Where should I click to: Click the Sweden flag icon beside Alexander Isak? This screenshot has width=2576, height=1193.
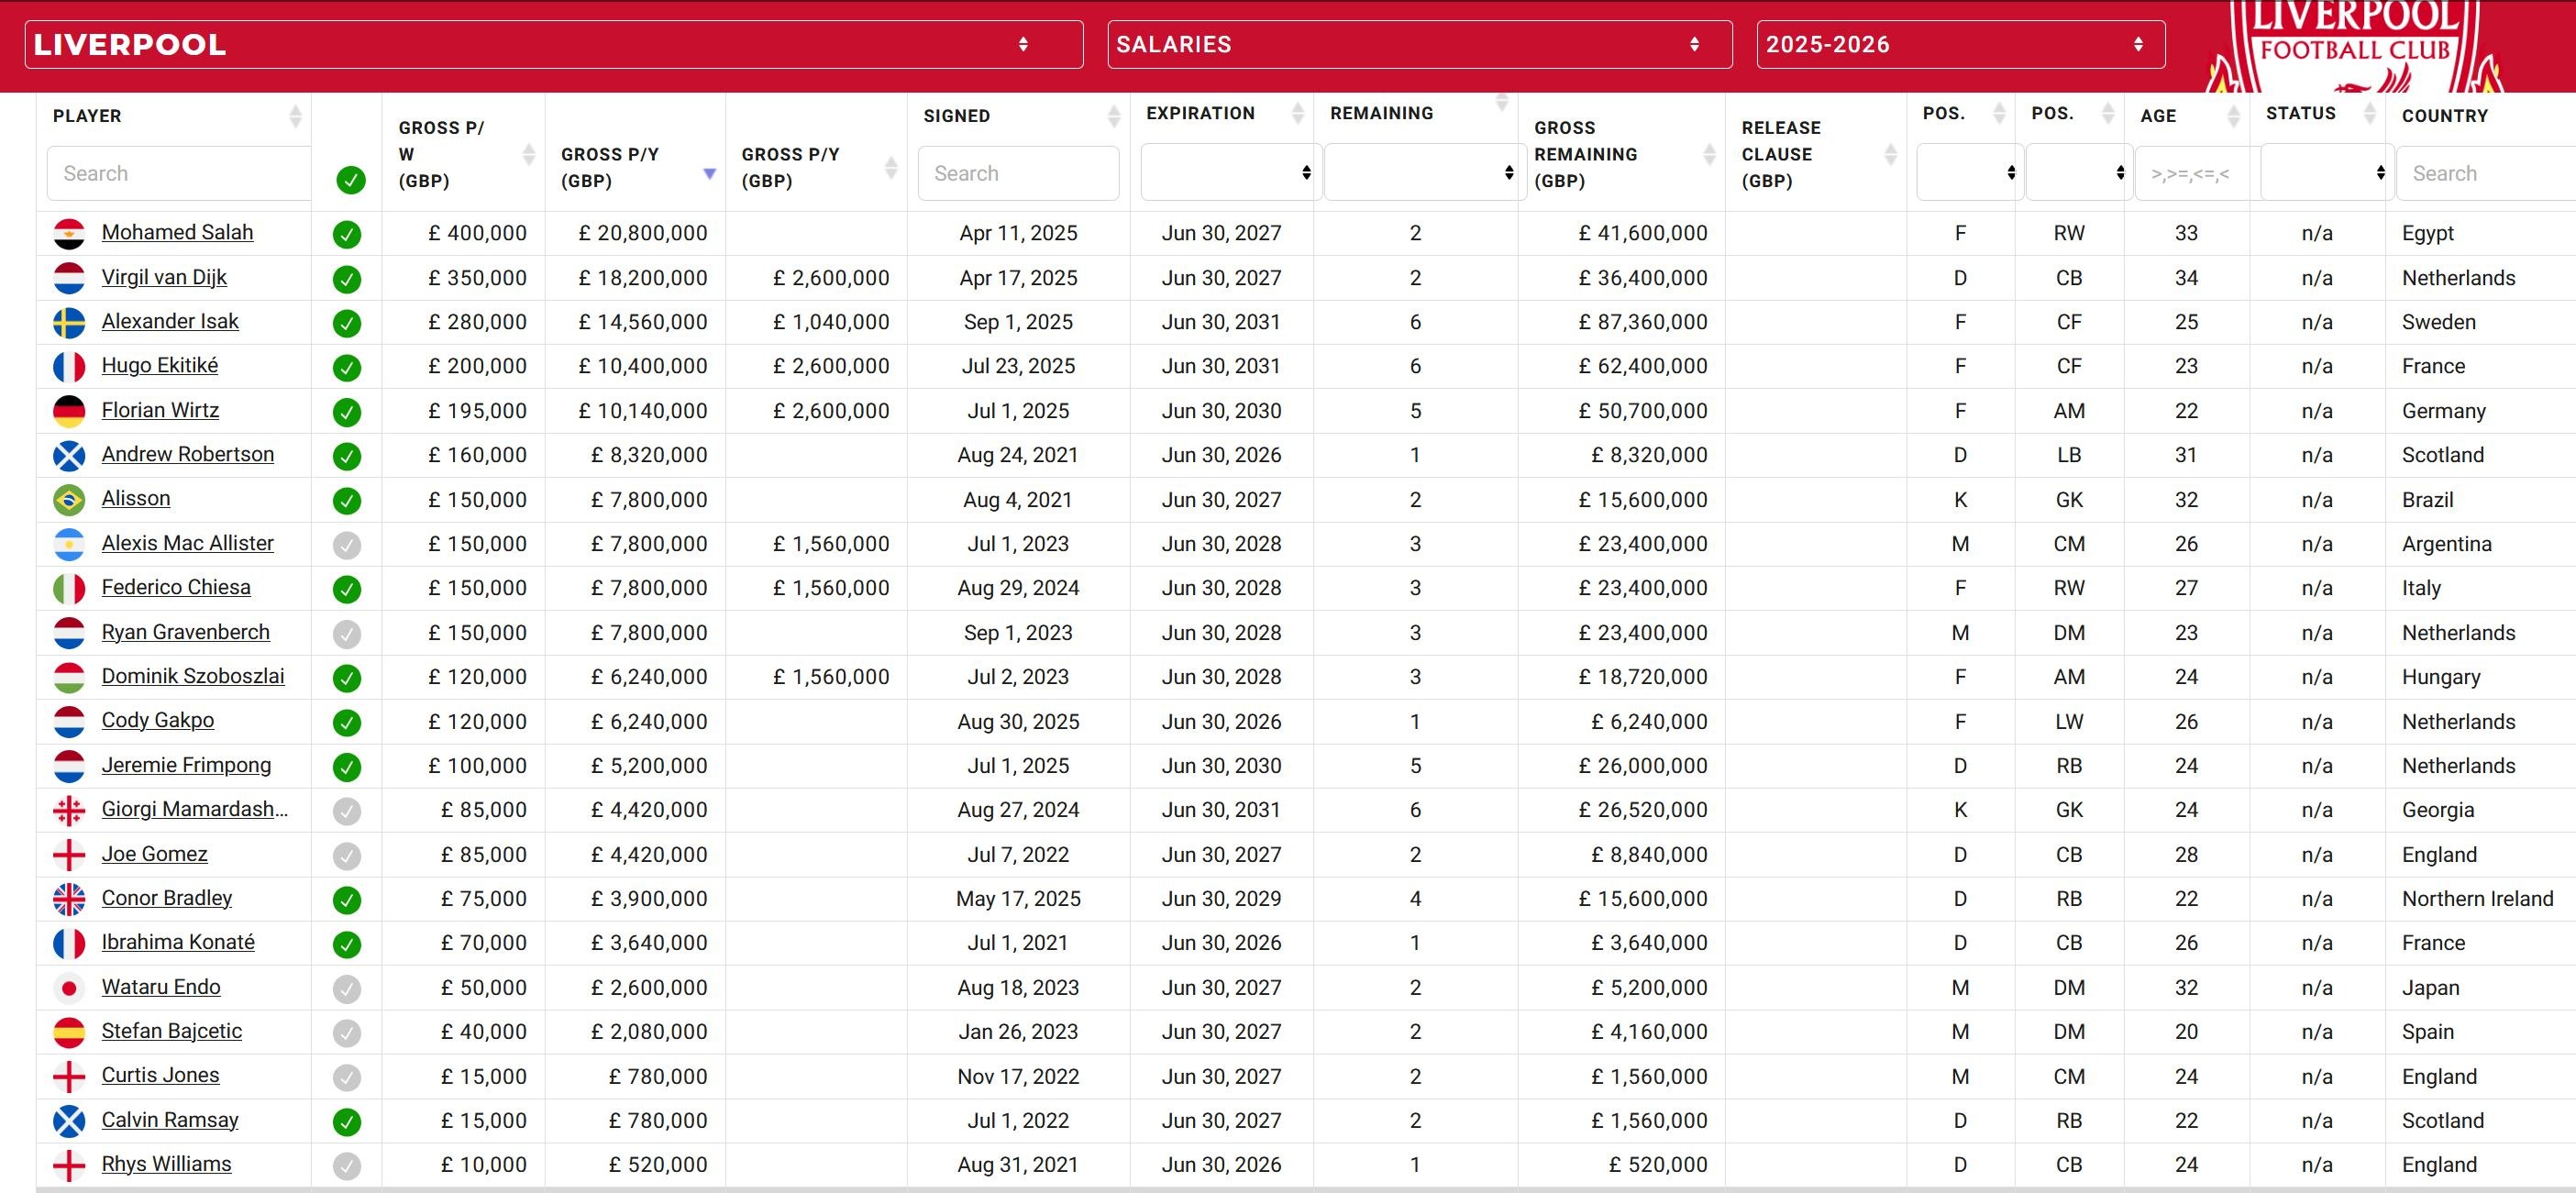coord(69,322)
